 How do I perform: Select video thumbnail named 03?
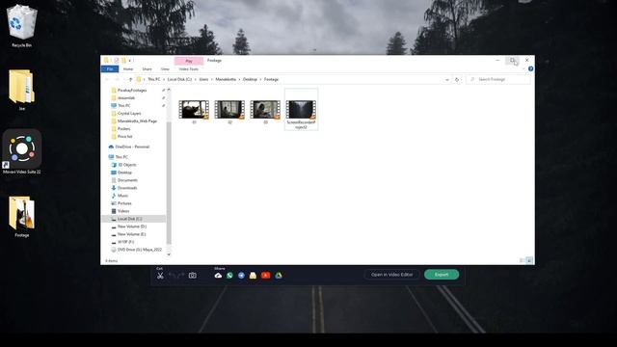[265, 112]
